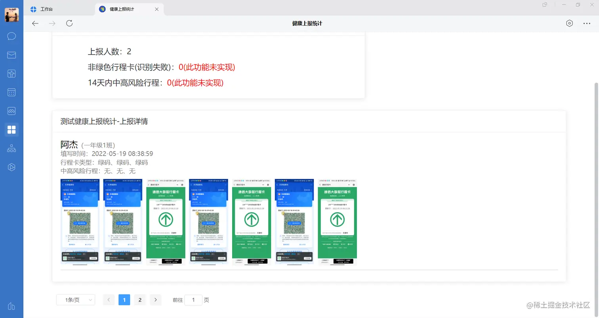Image resolution: width=599 pixels, height=318 pixels.
Task: Click the class label (一年级1班)
Action: pos(98,145)
